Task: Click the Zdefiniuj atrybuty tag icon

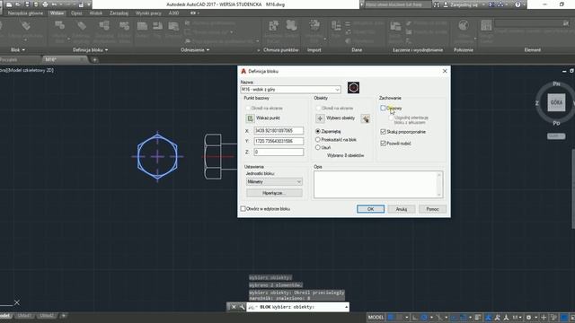Action: coord(82,26)
